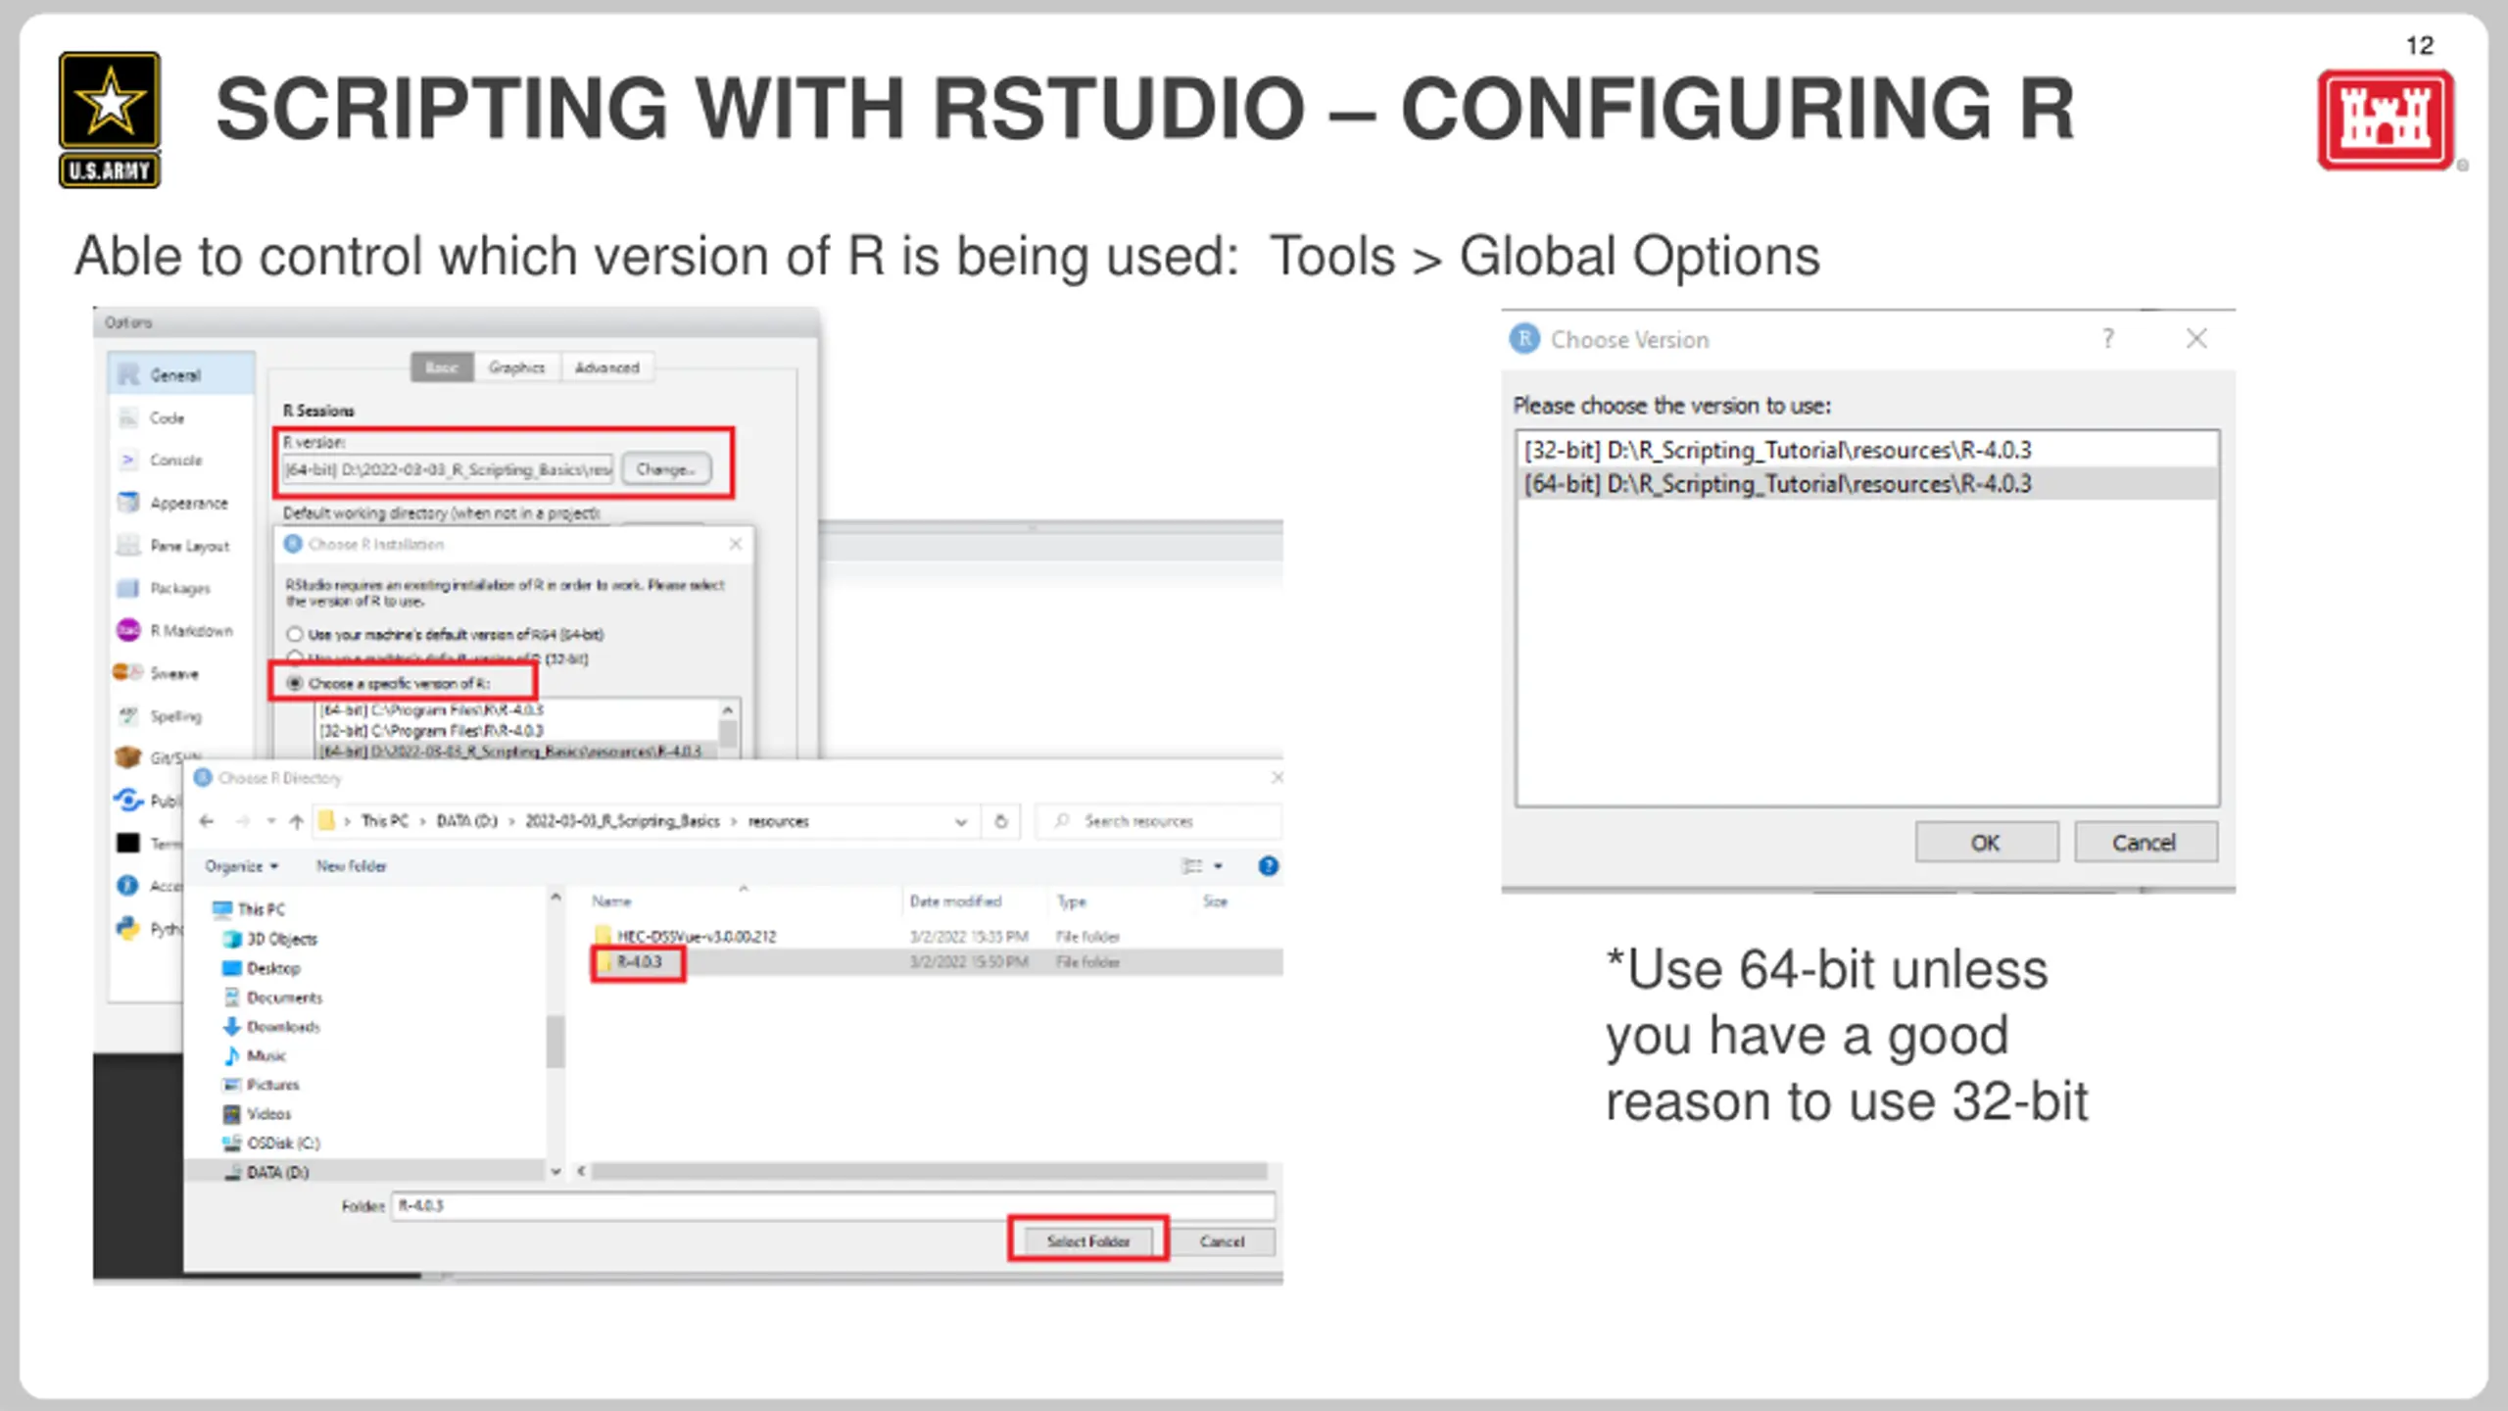Select machine's default 64-bit R radio button
Viewport: 2508px width, 1411px height.
(295, 634)
